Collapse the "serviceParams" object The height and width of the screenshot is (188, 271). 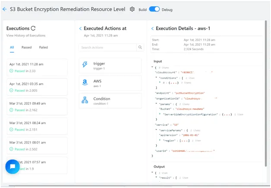click(156, 130)
